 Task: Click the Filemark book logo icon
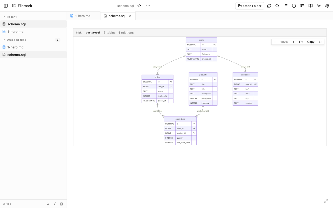pyautogui.click(x=14, y=6)
